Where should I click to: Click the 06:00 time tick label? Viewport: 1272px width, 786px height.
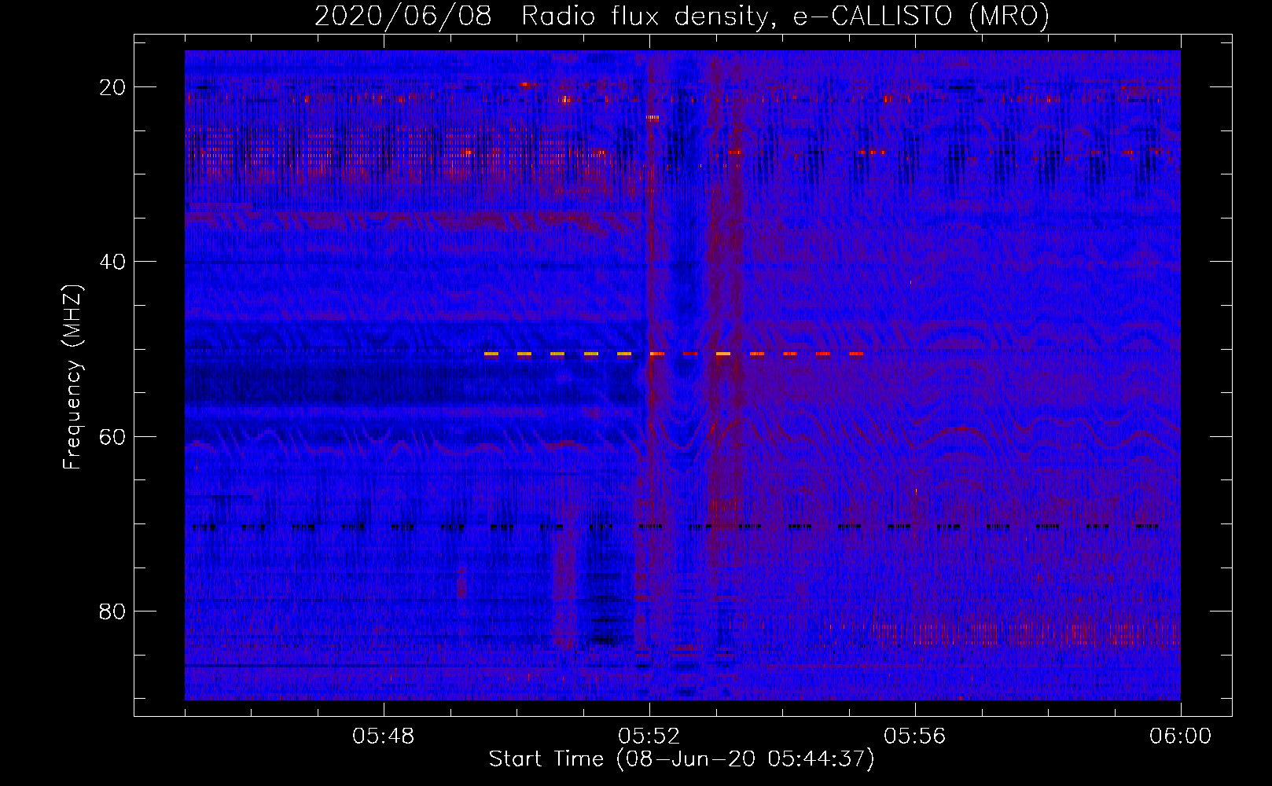(1180, 736)
